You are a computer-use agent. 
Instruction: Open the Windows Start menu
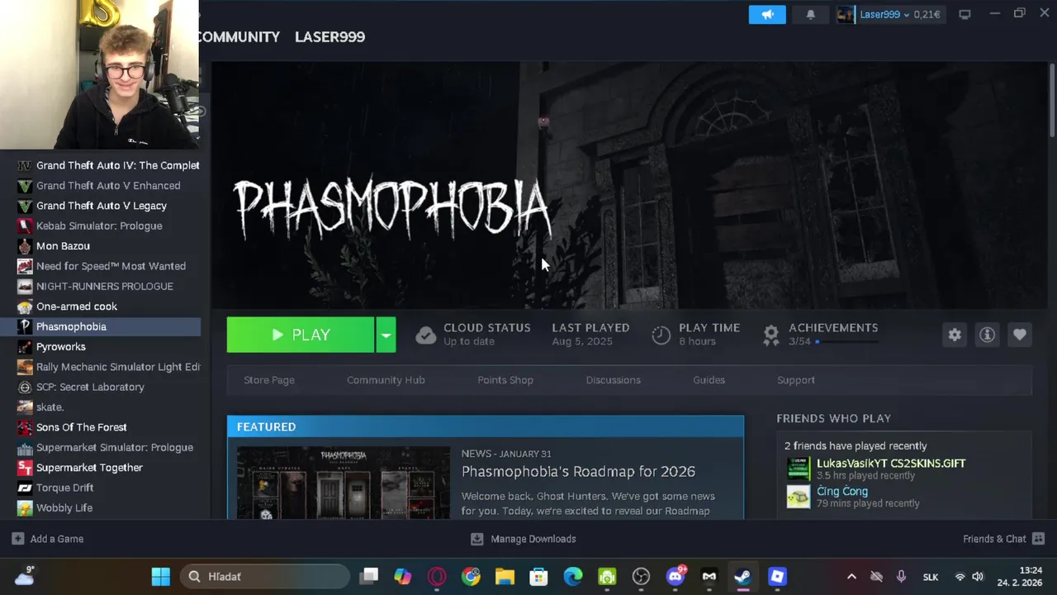pyautogui.click(x=161, y=576)
